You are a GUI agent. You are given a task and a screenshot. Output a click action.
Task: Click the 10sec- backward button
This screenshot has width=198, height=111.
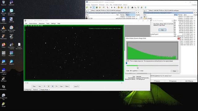[x=34, y=86]
